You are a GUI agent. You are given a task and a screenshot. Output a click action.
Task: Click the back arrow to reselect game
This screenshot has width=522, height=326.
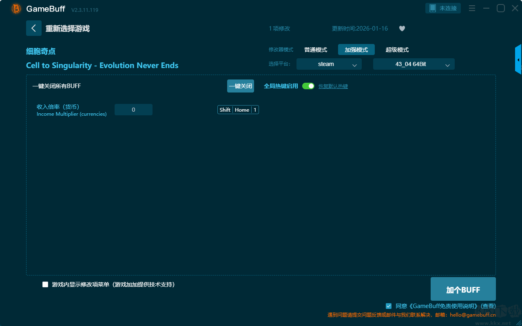point(33,28)
